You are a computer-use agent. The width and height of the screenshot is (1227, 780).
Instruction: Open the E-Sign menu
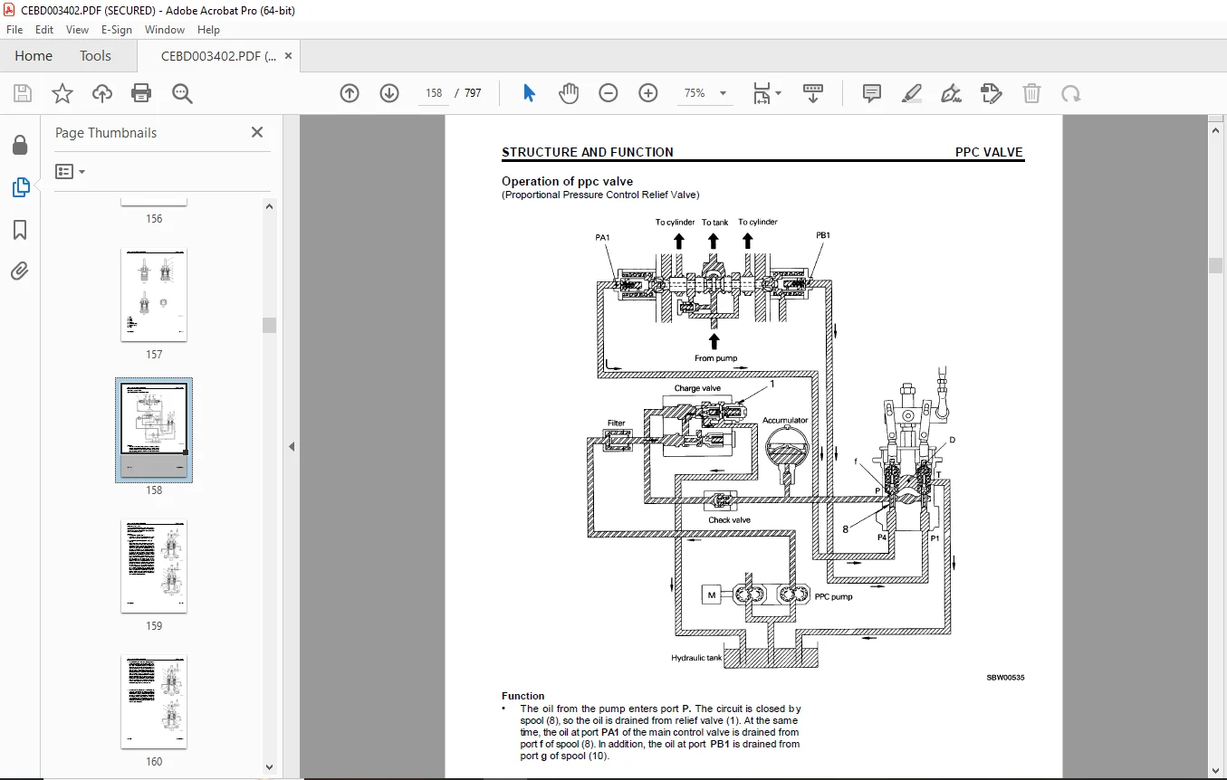tap(117, 30)
